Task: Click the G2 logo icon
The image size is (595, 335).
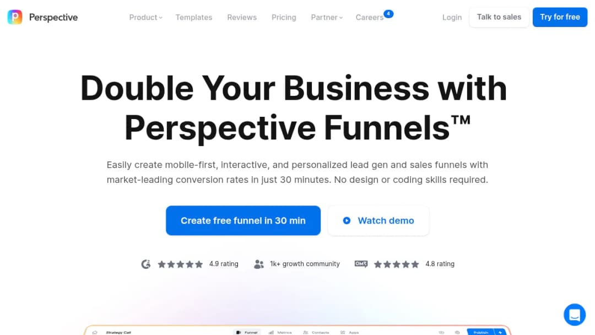Action: 145,264
